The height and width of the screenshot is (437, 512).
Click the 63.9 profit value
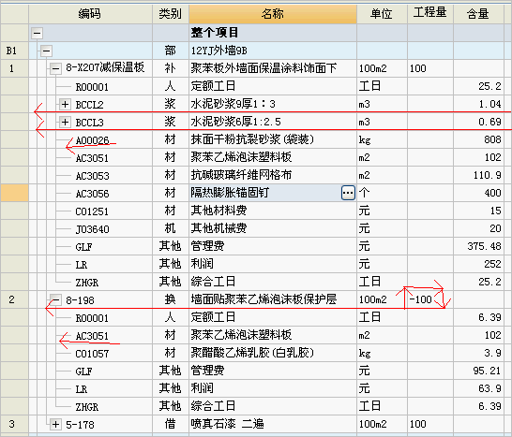point(478,388)
